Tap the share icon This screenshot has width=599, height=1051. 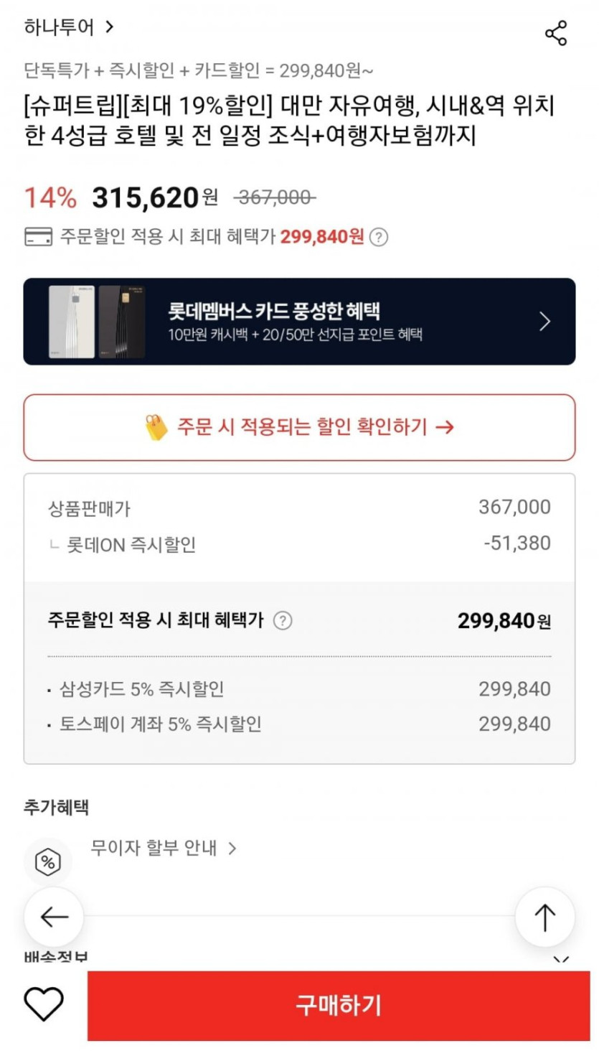click(556, 33)
